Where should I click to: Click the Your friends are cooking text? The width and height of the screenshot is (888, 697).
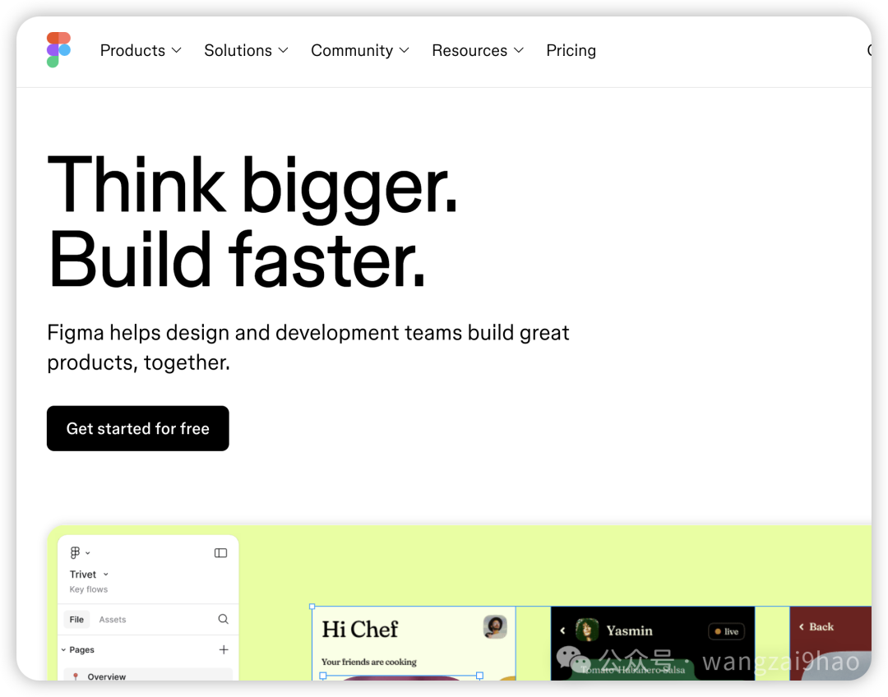(368, 662)
